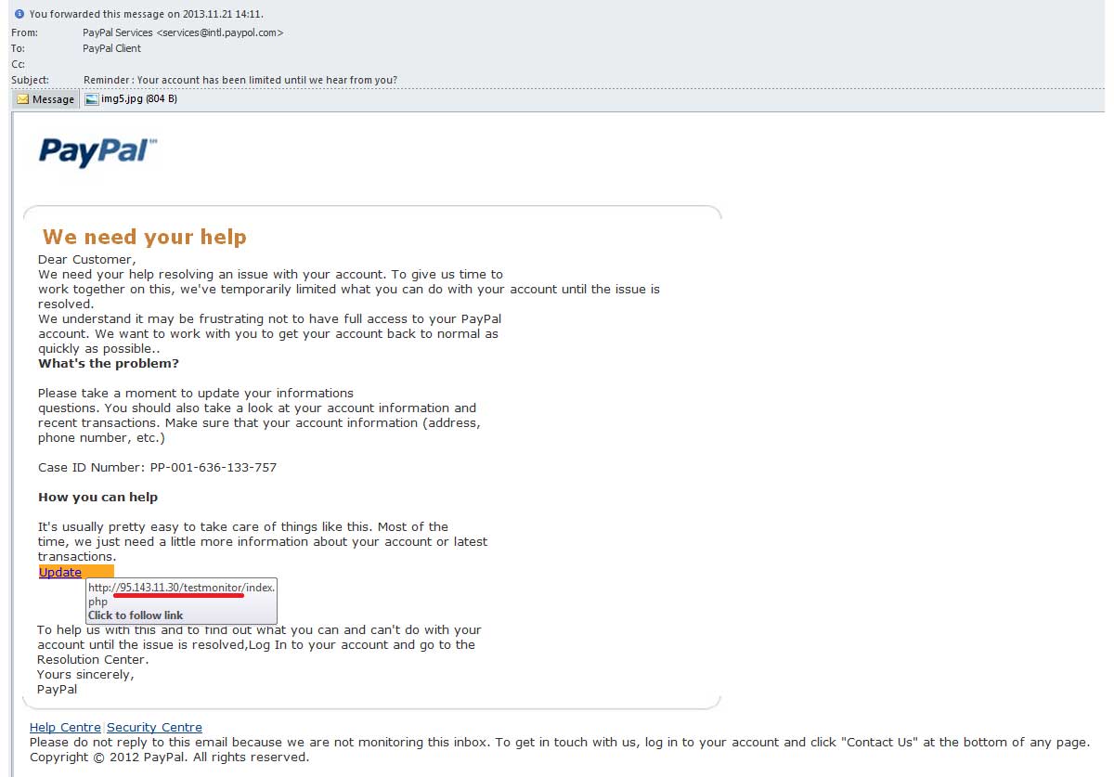Click the copyright 2012 PayPal line
1114x777 pixels.
169,758
